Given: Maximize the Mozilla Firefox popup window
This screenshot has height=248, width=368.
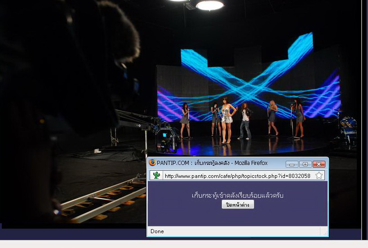Looking at the screenshot, I should (x=306, y=164).
